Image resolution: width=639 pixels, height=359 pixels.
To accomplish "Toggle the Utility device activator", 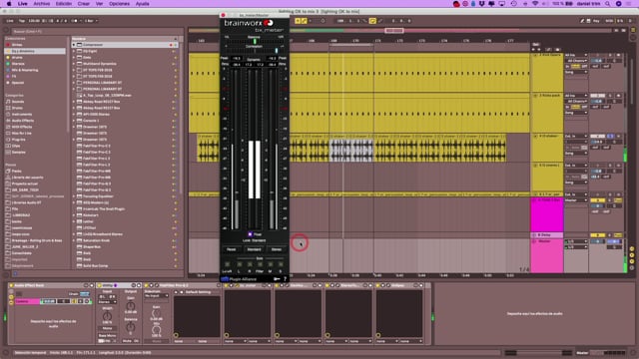I will click(x=100, y=286).
